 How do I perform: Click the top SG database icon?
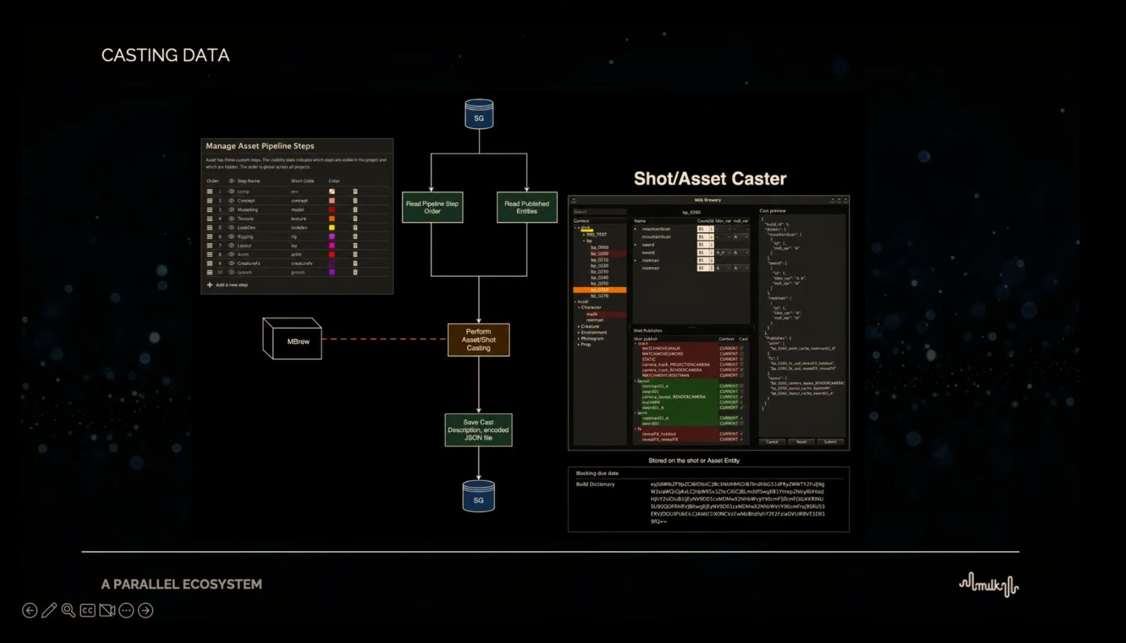[x=479, y=114]
